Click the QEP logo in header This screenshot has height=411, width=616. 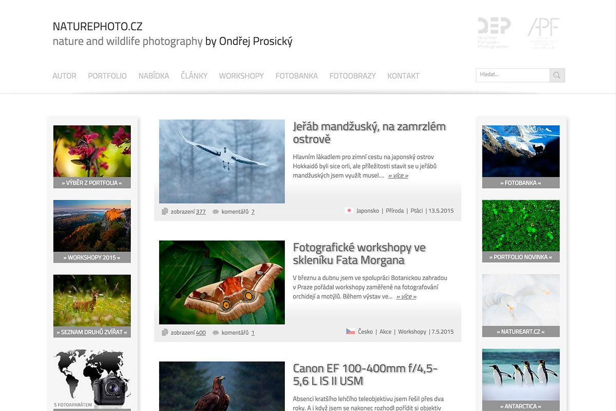(493, 32)
